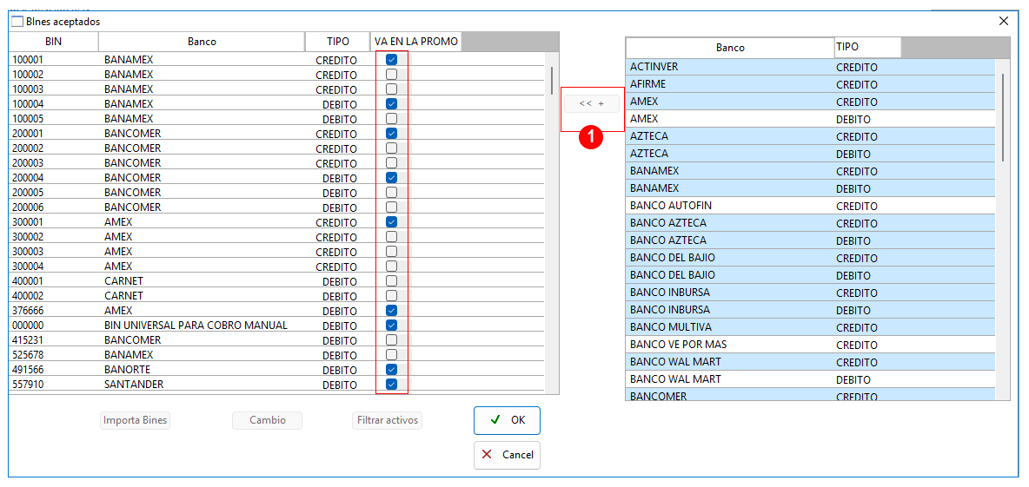
Task: Select BANCO INBURSA DEBITO row
Action: [811, 309]
